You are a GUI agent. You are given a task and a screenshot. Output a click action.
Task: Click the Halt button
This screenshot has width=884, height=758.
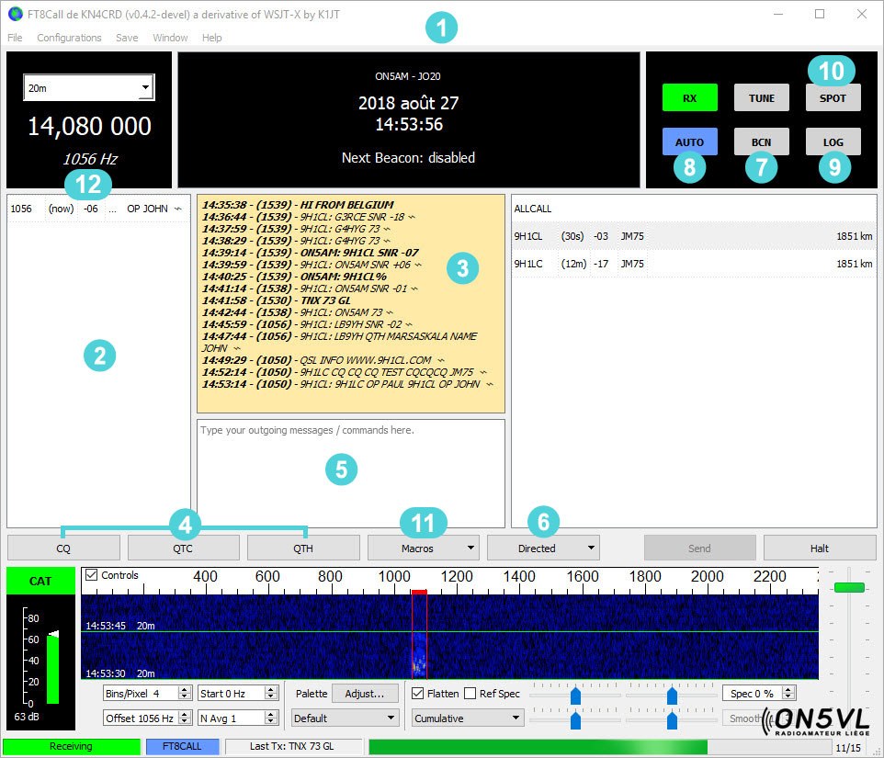click(x=820, y=548)
